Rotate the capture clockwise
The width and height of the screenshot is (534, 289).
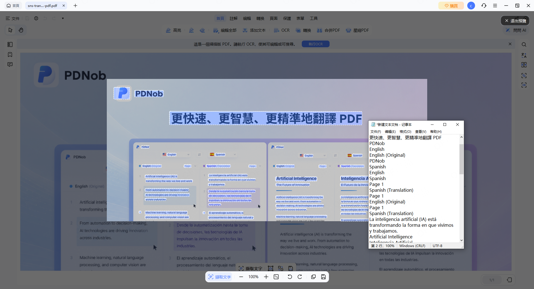[x=300, y=277]
